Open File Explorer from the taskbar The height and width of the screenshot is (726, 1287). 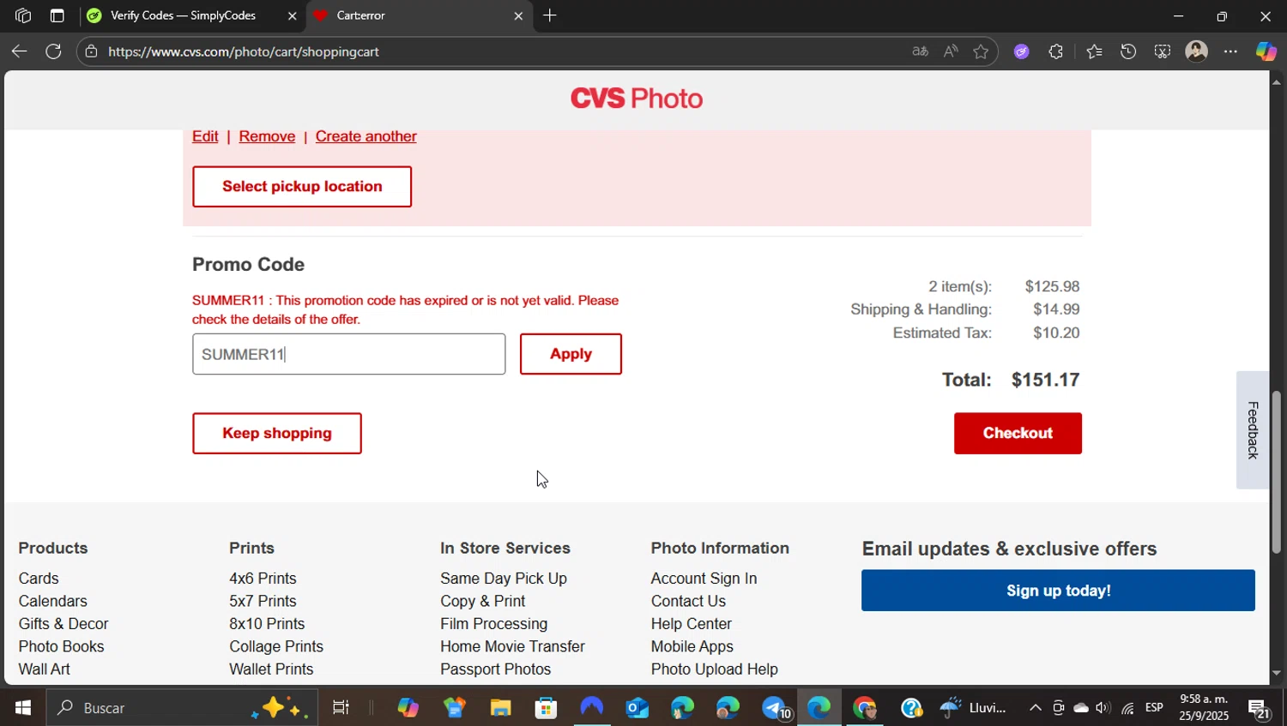coord(500,708)
